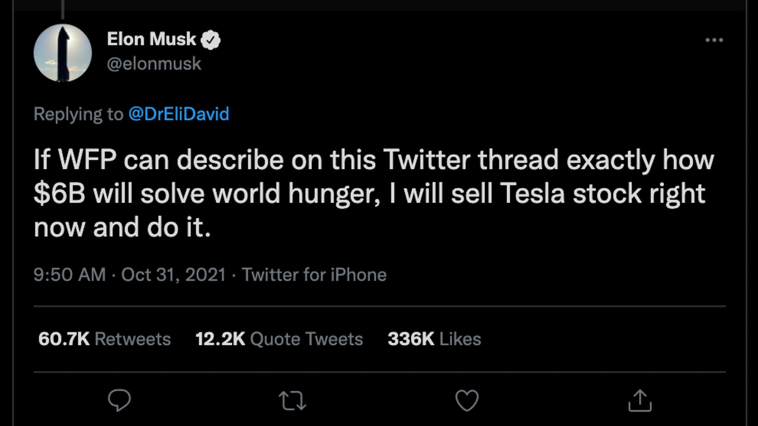
Task: Click the 9:50 AM timestamp
Action: (x=70, y=275)
